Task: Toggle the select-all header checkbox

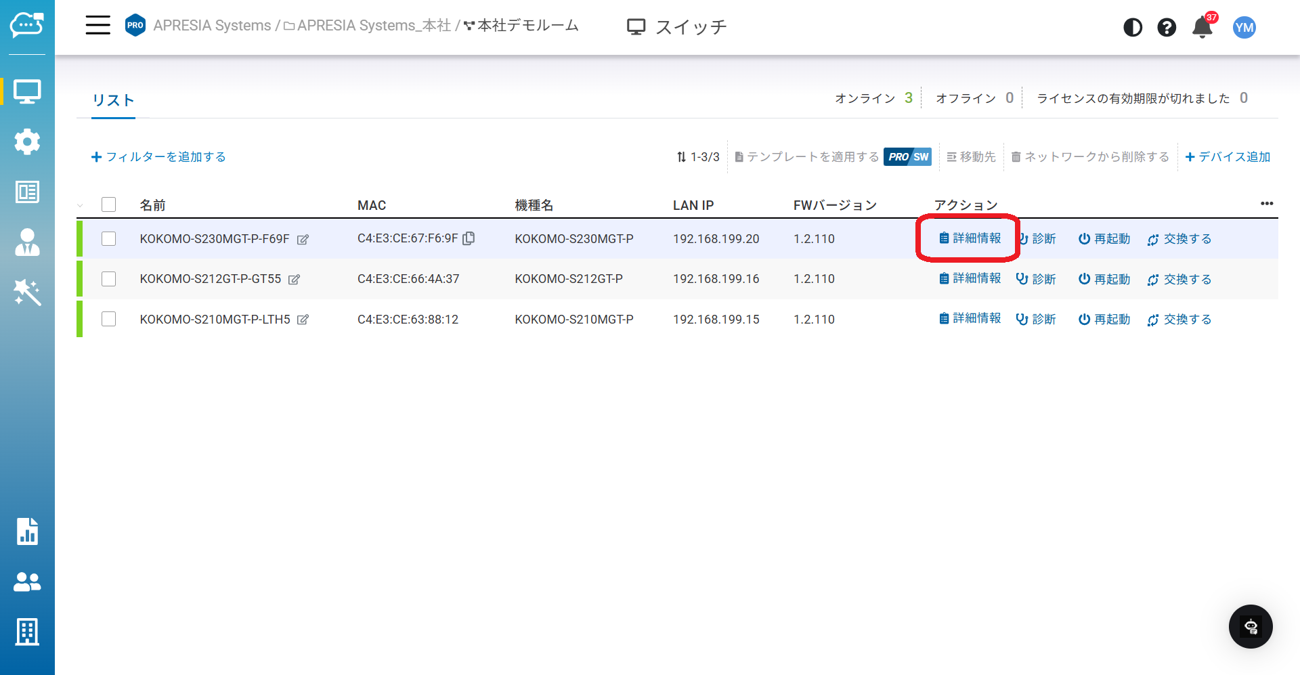Action: [108, 204]
